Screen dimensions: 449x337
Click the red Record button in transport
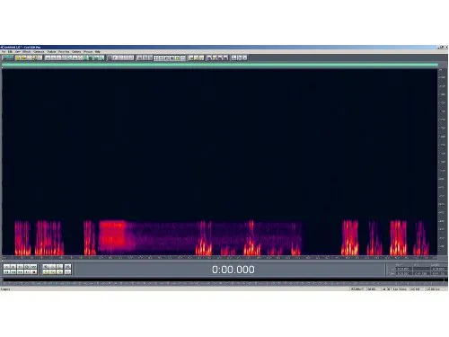33,272
